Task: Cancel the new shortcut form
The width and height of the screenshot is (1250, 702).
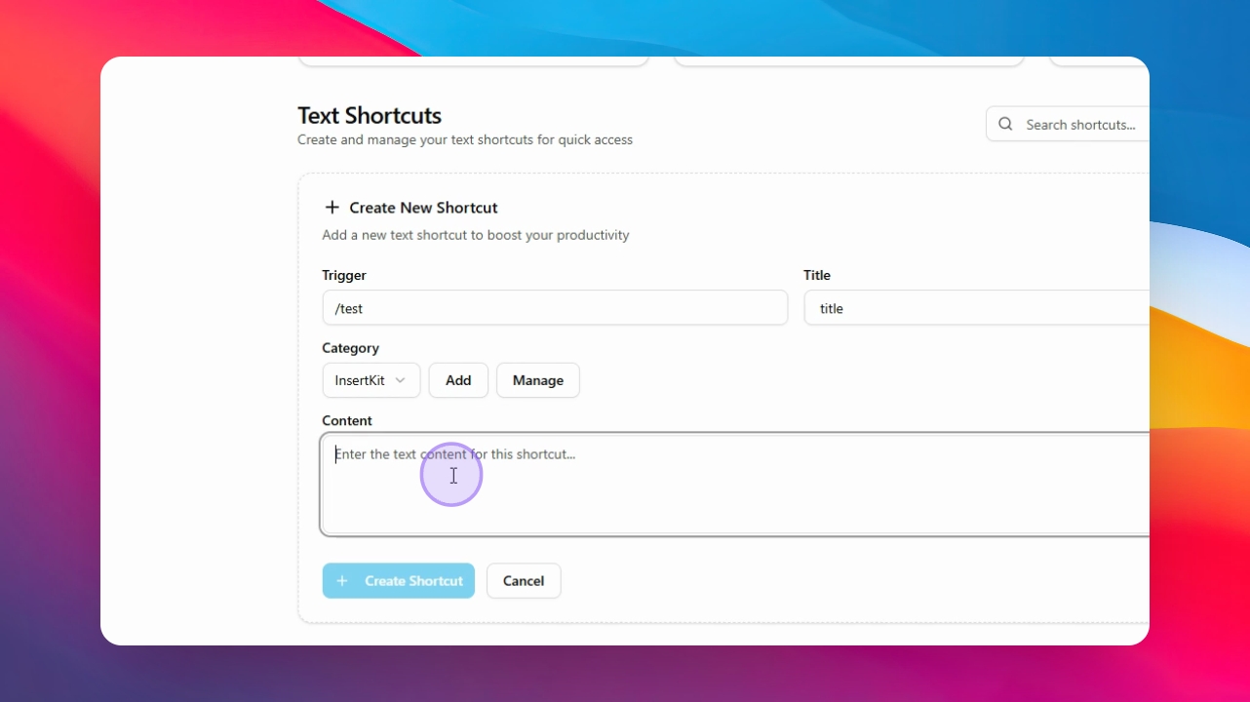Action: 524,581
